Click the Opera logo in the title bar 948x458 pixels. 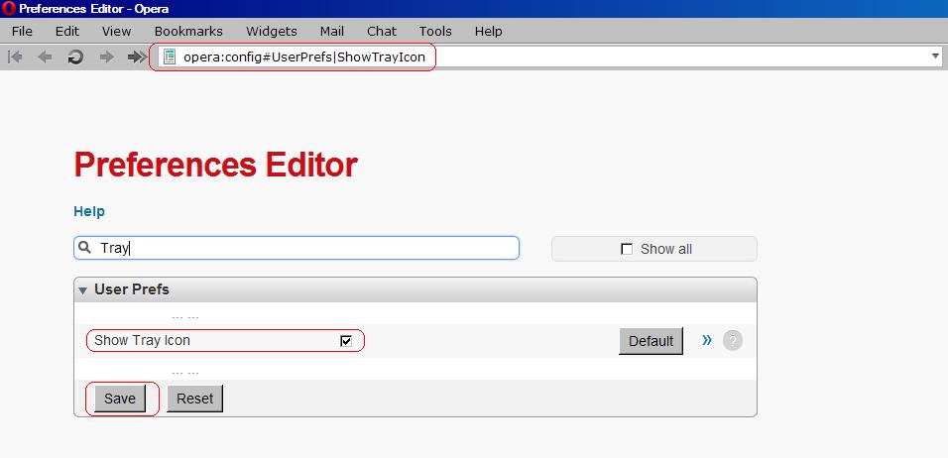click(x=9, y=9)
